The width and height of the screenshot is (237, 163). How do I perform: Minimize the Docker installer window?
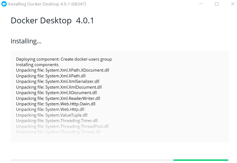(201, 4)
